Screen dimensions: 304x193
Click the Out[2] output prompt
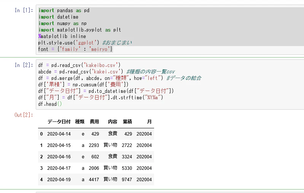[24, 115]
